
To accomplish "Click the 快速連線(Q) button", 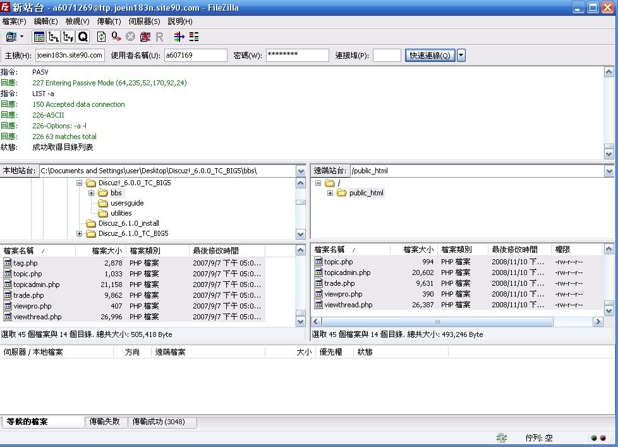I will (x=430, y=55).
